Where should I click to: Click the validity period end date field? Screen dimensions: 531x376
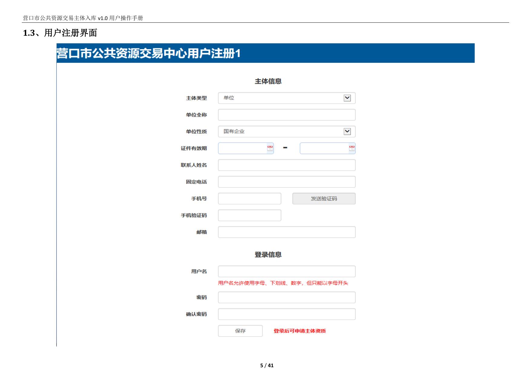[x=324, y=148]
